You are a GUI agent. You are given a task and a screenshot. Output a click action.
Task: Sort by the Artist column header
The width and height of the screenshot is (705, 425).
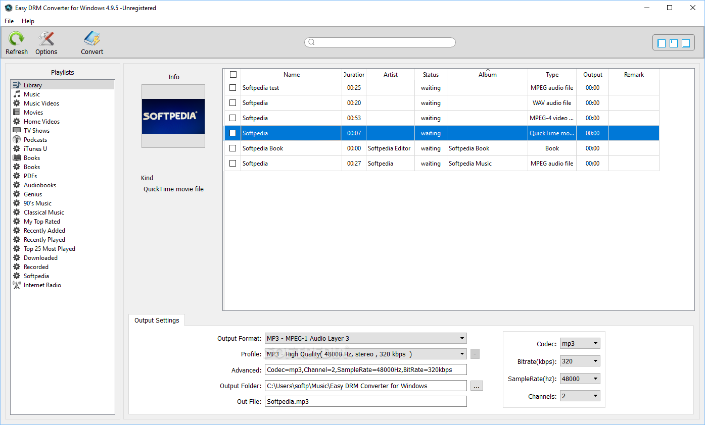(x=391, y=75)
